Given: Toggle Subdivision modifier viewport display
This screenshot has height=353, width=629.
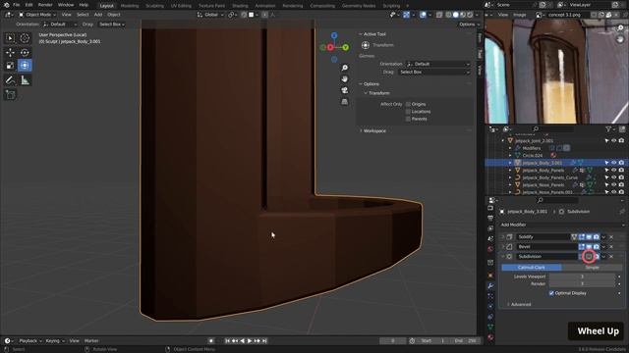Looking at the screenshot, I should coord(589,257).
